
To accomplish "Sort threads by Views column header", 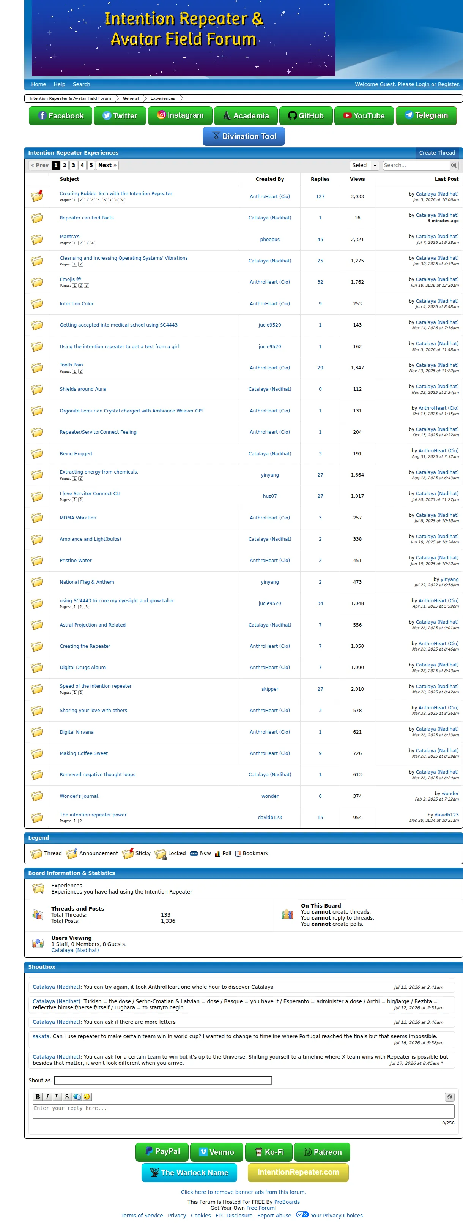I will (357, 179).
